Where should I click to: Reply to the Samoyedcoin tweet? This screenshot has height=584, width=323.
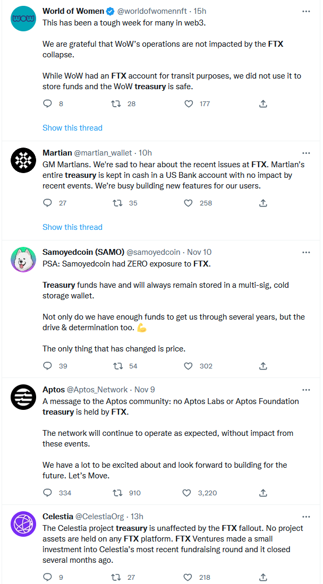point(47,366)
